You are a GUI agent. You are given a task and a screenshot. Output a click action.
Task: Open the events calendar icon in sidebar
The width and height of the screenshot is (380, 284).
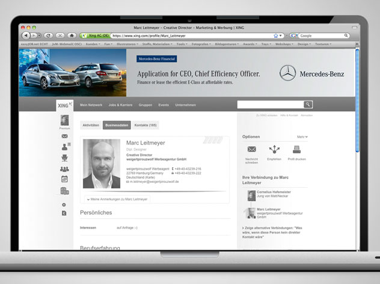[64, 179]
